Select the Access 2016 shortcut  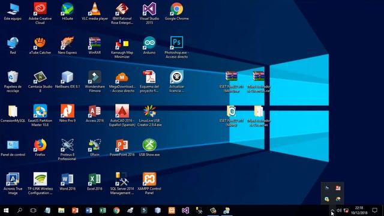pyautogui.click(x=95, y=113)
